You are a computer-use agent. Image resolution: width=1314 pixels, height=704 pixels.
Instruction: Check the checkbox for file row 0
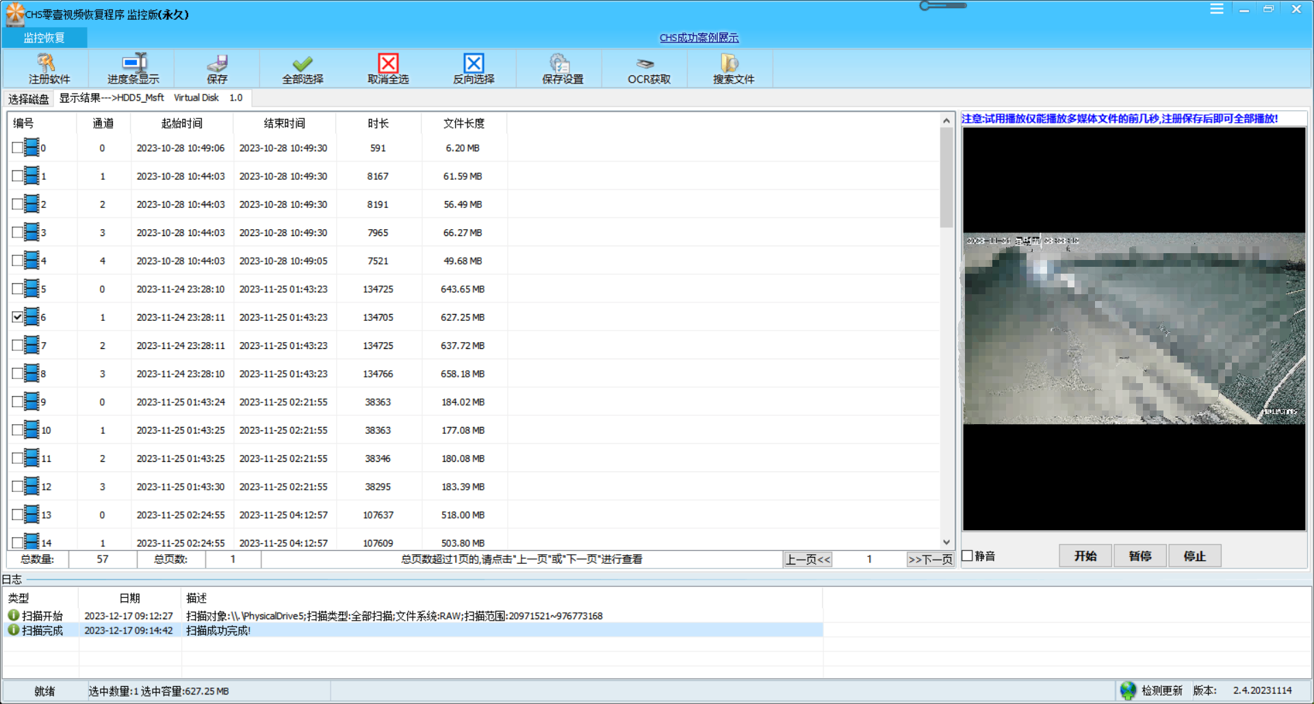click(17, 147)
